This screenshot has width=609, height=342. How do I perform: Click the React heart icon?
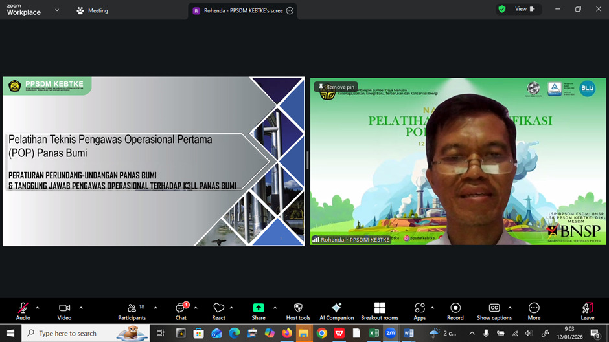click(218, 308)
